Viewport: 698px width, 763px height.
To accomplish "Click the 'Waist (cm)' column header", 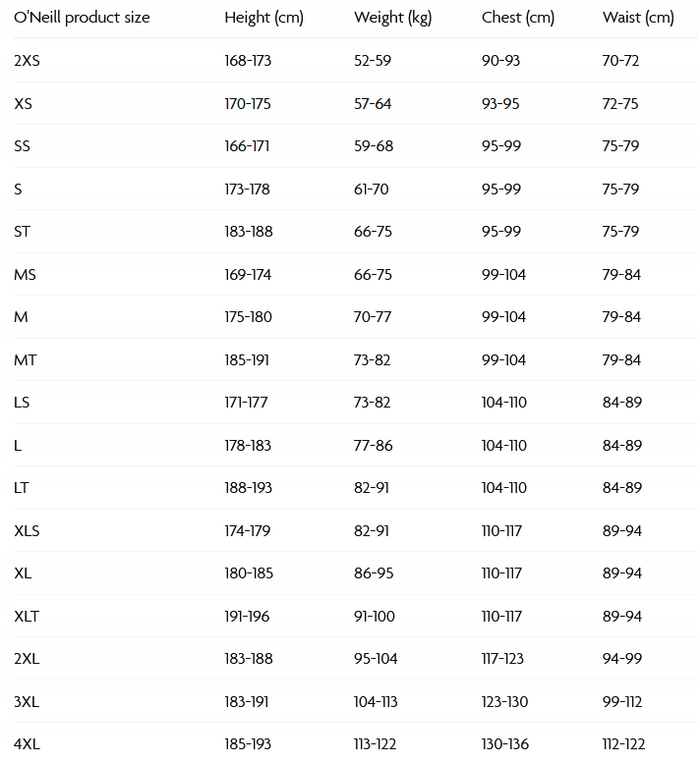I will coord(638,18).
